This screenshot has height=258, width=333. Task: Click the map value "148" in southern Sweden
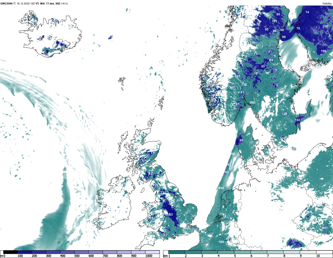[284, 114]
